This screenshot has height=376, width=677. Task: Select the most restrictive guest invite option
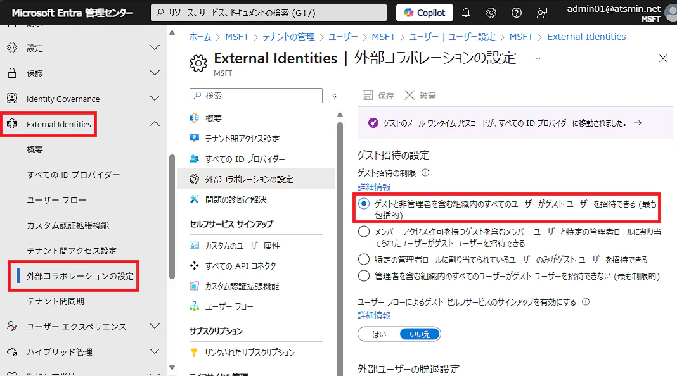point(364,275)
